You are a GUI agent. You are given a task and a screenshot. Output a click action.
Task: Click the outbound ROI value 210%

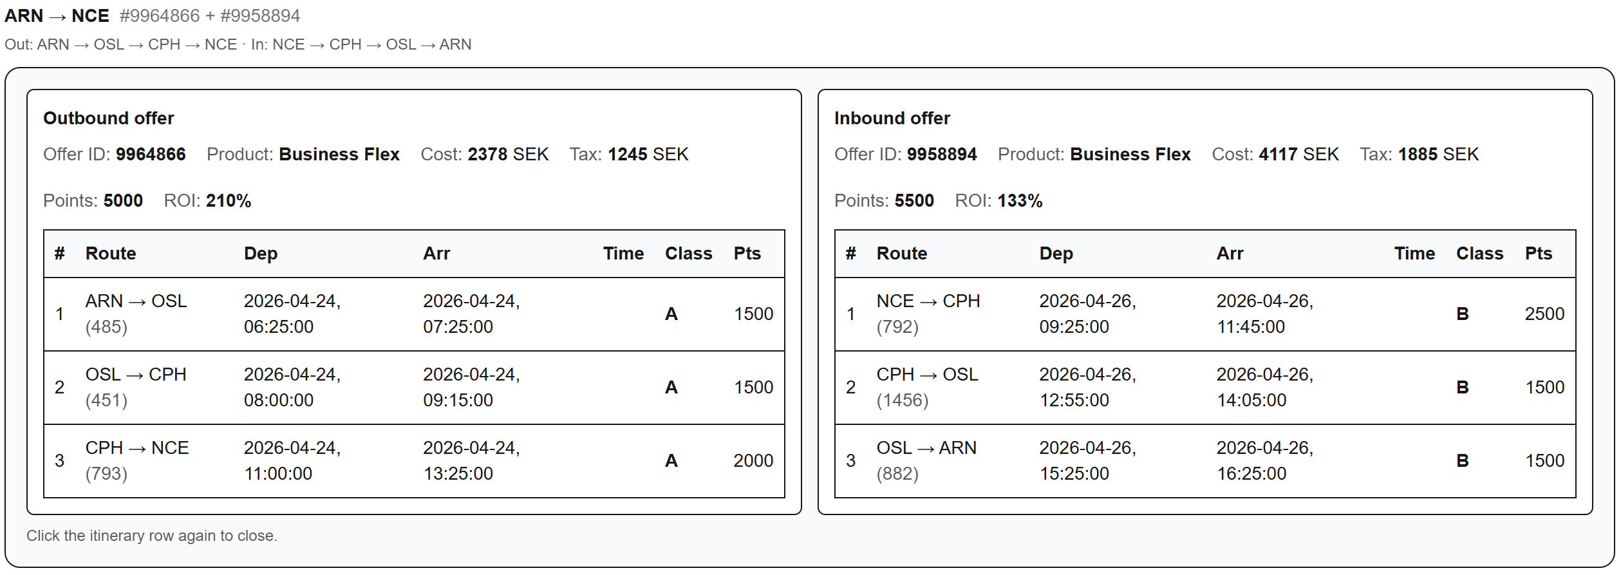229,201
